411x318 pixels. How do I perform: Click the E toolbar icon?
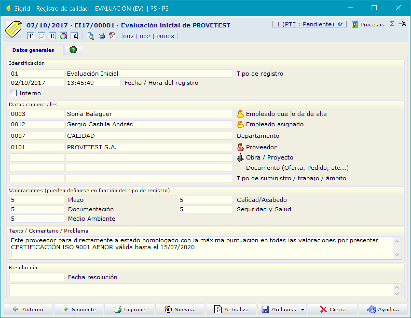[52, 36]
